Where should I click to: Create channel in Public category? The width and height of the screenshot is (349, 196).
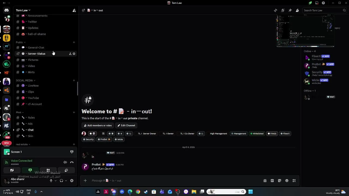[x=74, y=42]
